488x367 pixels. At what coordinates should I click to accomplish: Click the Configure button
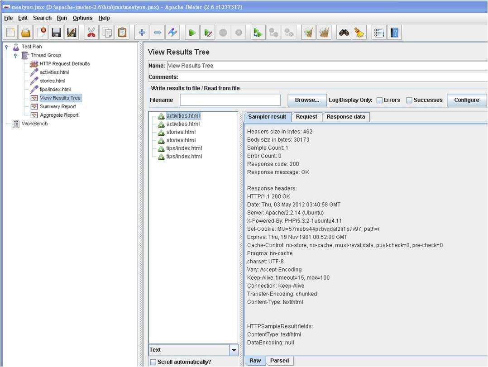pyautogui.click(x=466, y=100)
